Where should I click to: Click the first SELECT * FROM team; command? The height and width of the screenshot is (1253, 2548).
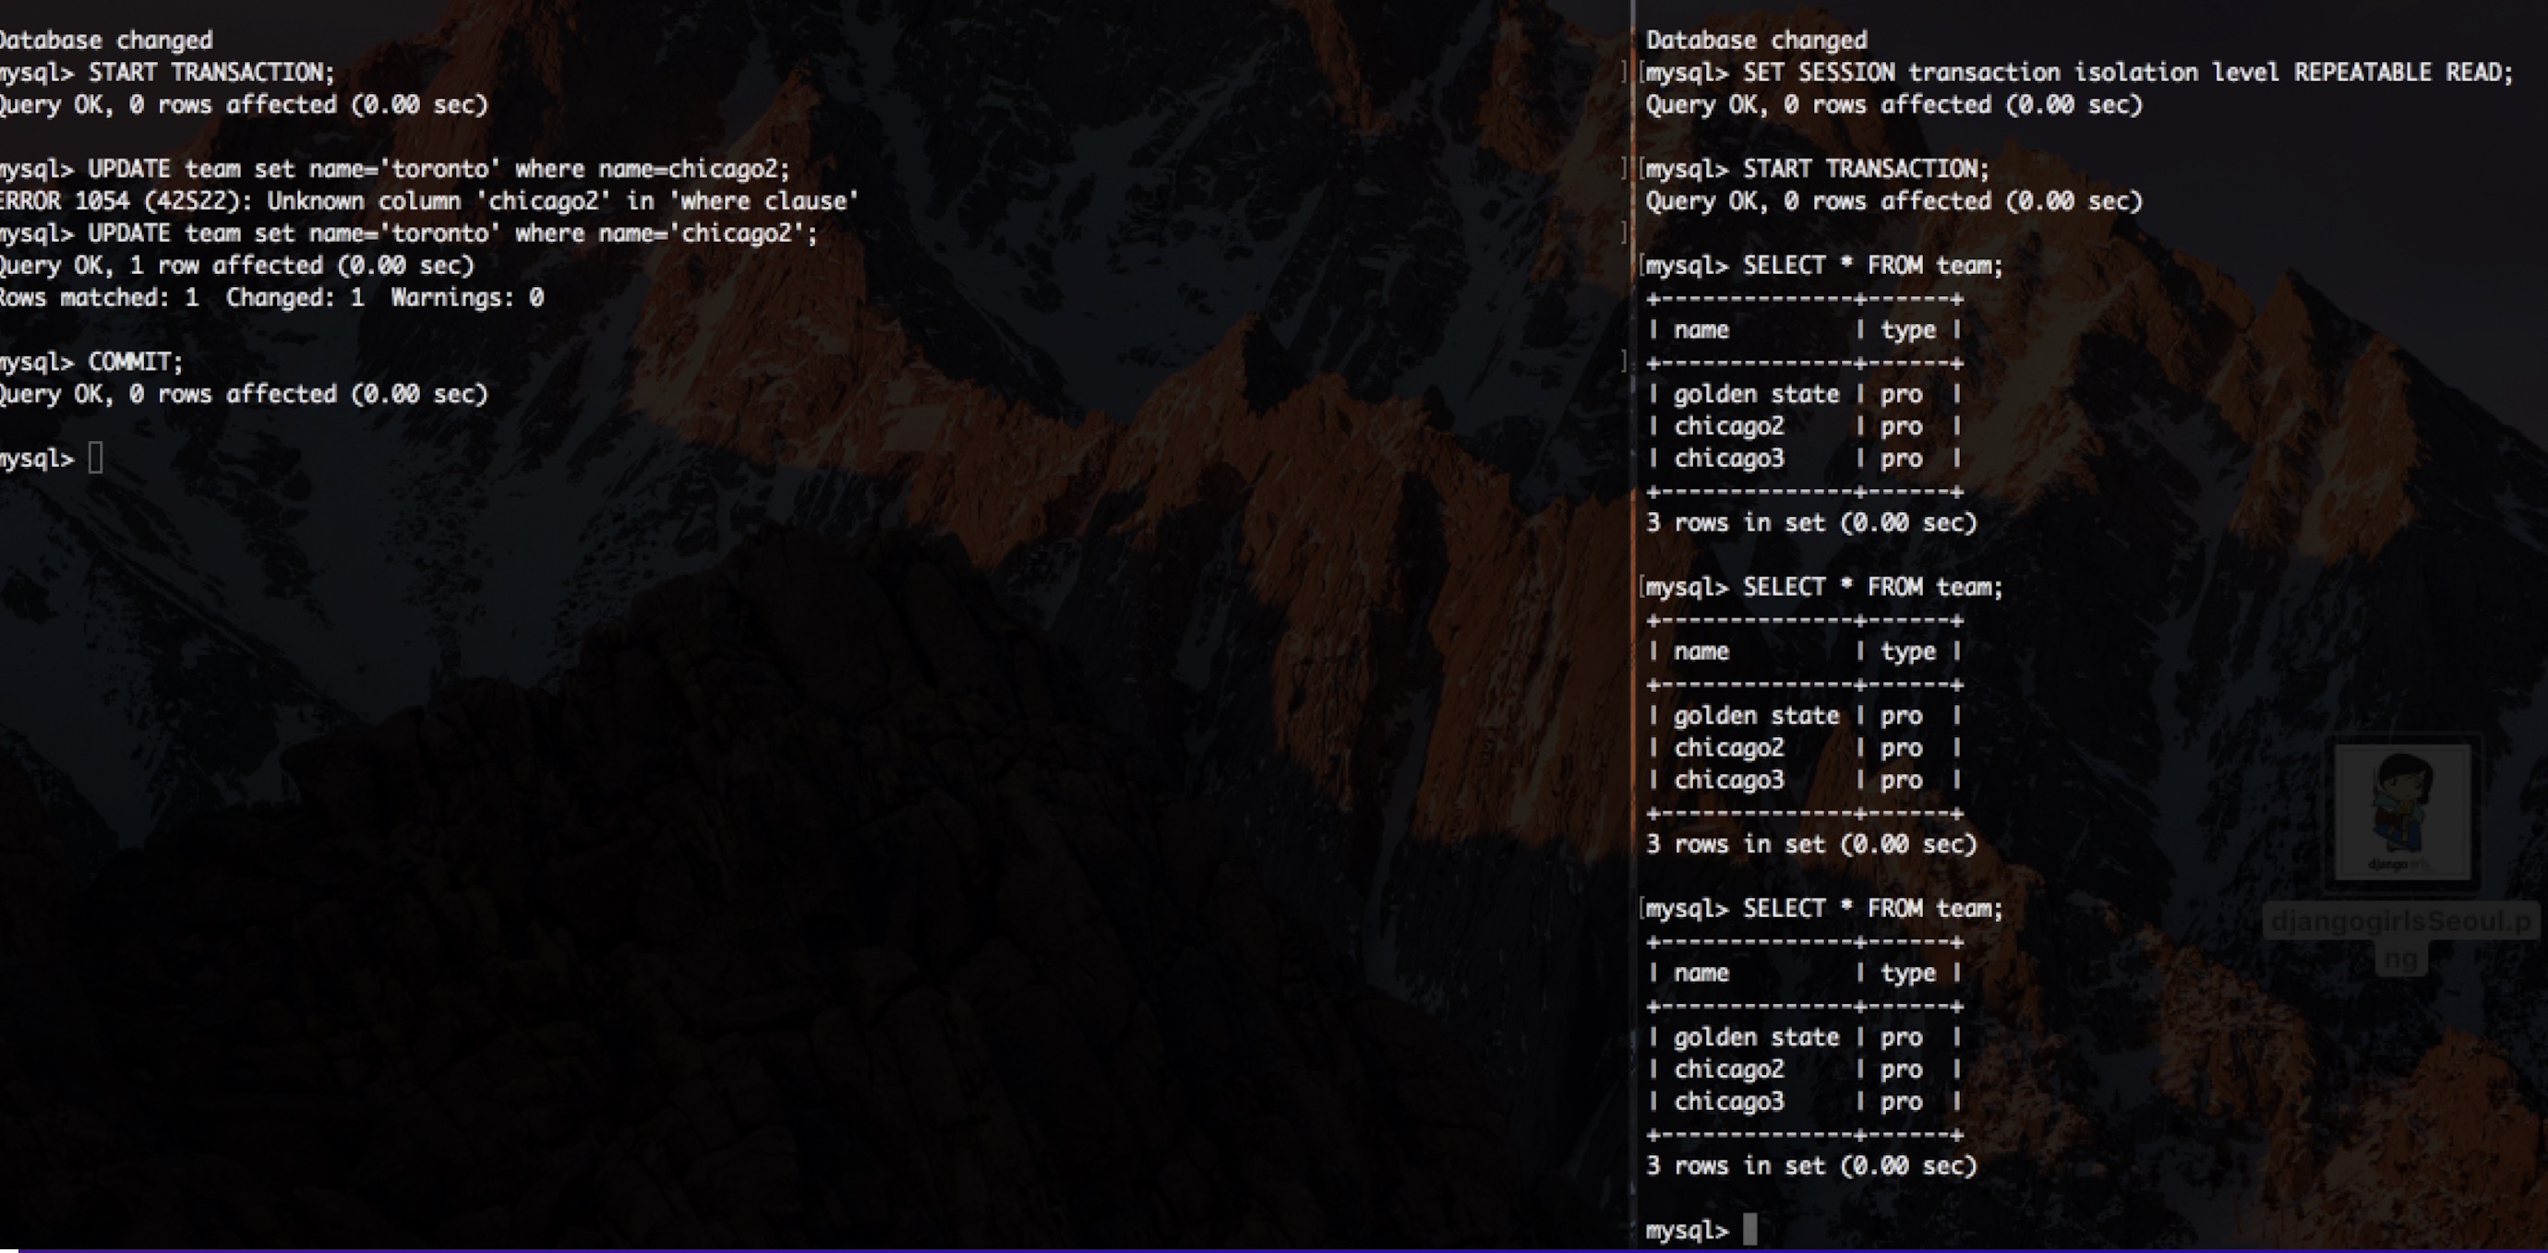tap(1871, 266)
